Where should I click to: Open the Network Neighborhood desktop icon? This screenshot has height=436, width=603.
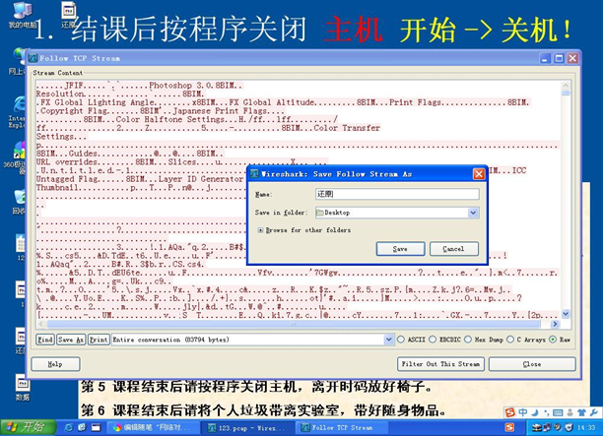pos(18,61)
